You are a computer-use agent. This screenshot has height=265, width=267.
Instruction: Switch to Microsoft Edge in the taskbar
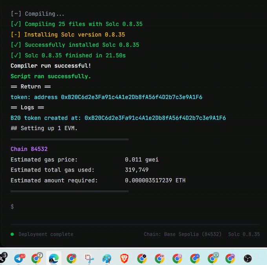pyautogui.click(x=54, y=258)
